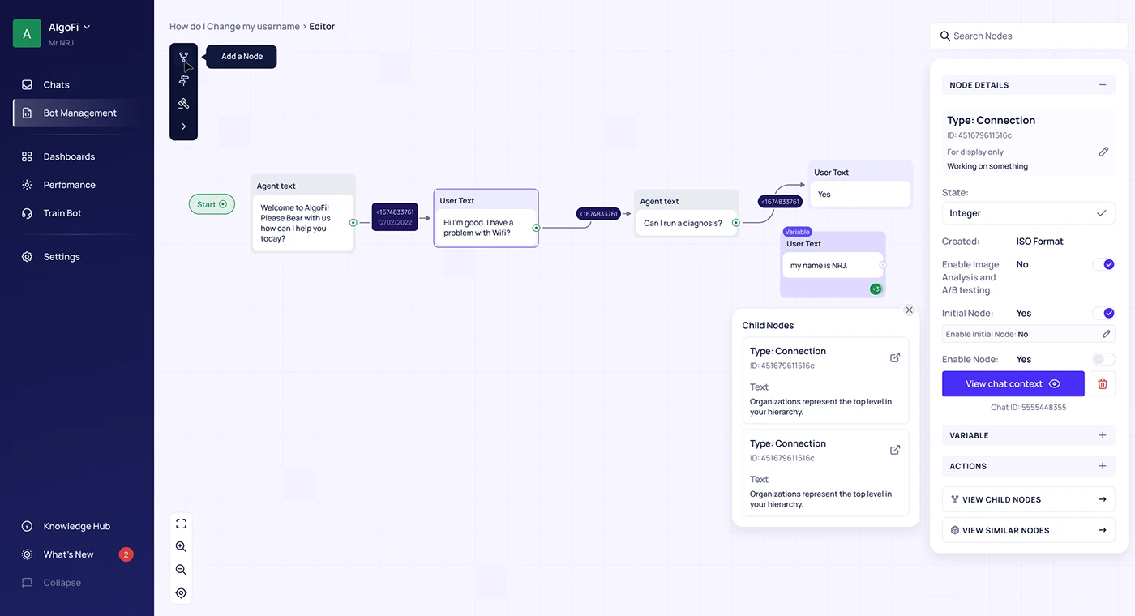Select the gavel tool in node toolbar
The height and width of the screenshot is (616, 1135).
pyautogui.click(x=184, y=103)
